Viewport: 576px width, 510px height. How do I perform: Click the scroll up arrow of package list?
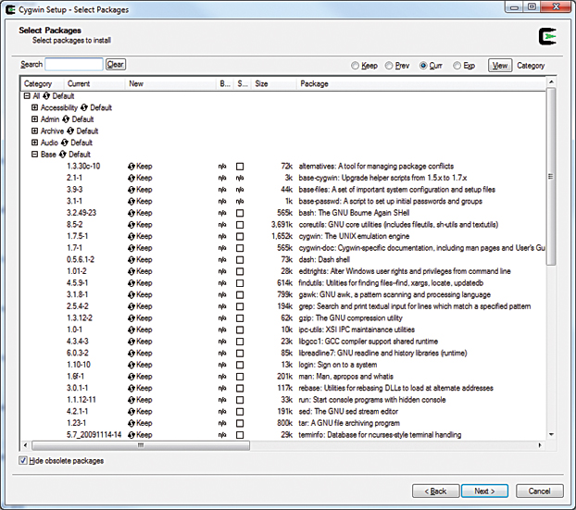[x=551, y=81]
